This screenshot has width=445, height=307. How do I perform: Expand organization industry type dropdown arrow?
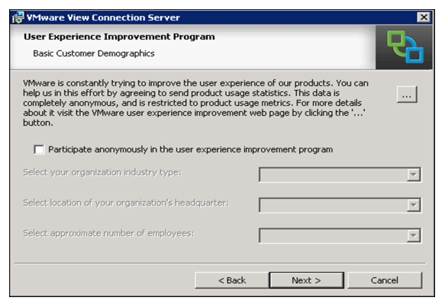[x=414, y=174]
